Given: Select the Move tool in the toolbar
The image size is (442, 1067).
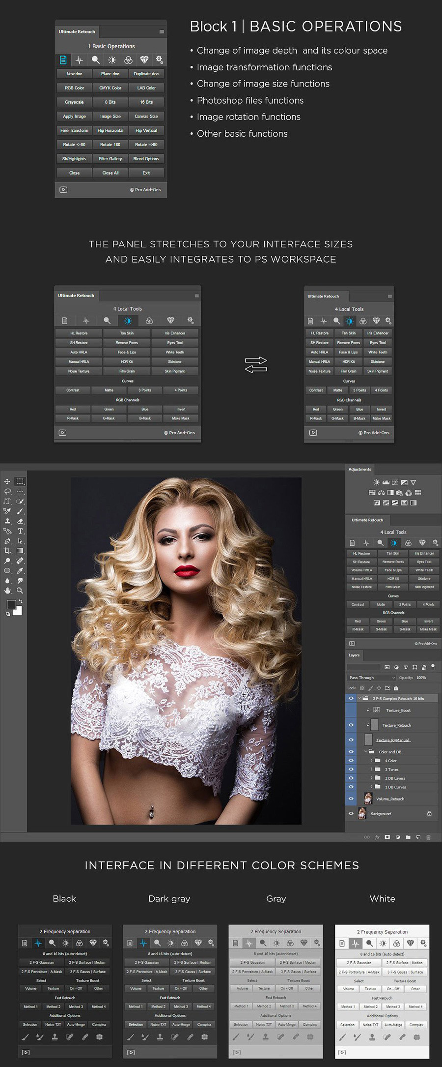Looking at the screenshot, I should pyautogui.click(x=7, y=481).
